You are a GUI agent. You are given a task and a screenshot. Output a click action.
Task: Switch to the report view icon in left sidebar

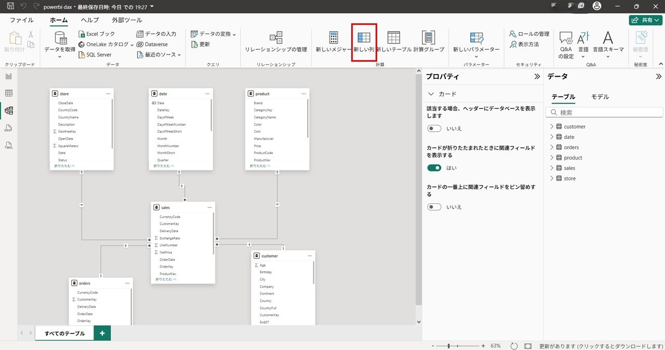(8, 76)
